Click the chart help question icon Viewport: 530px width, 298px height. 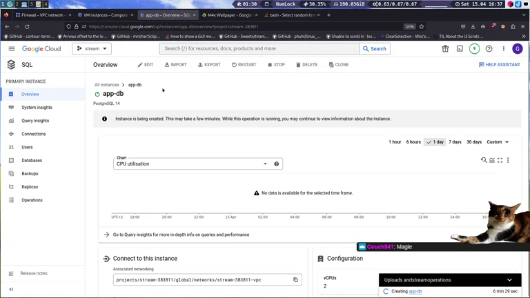pos(277,164)
